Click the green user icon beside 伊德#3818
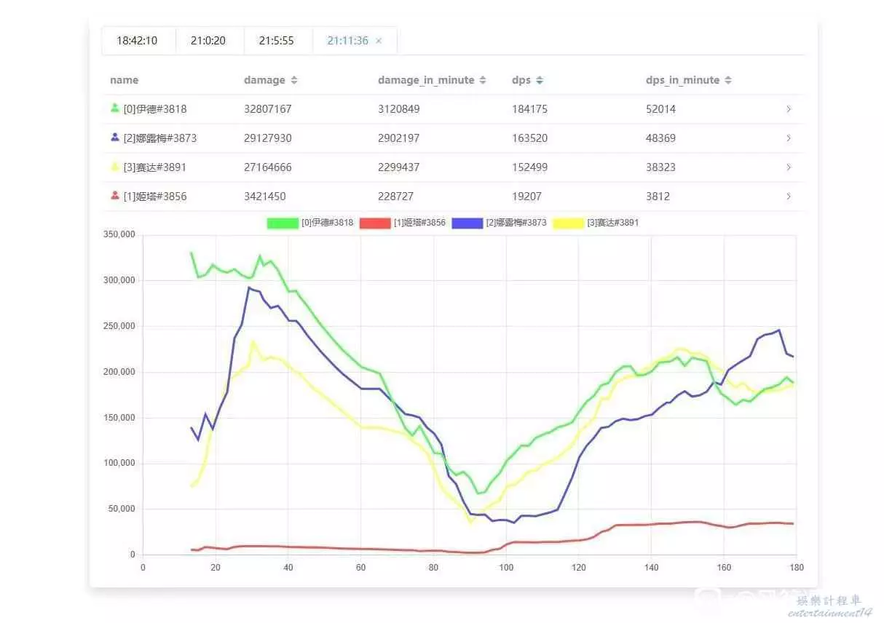The image size is (884, 623). point(114,108)
